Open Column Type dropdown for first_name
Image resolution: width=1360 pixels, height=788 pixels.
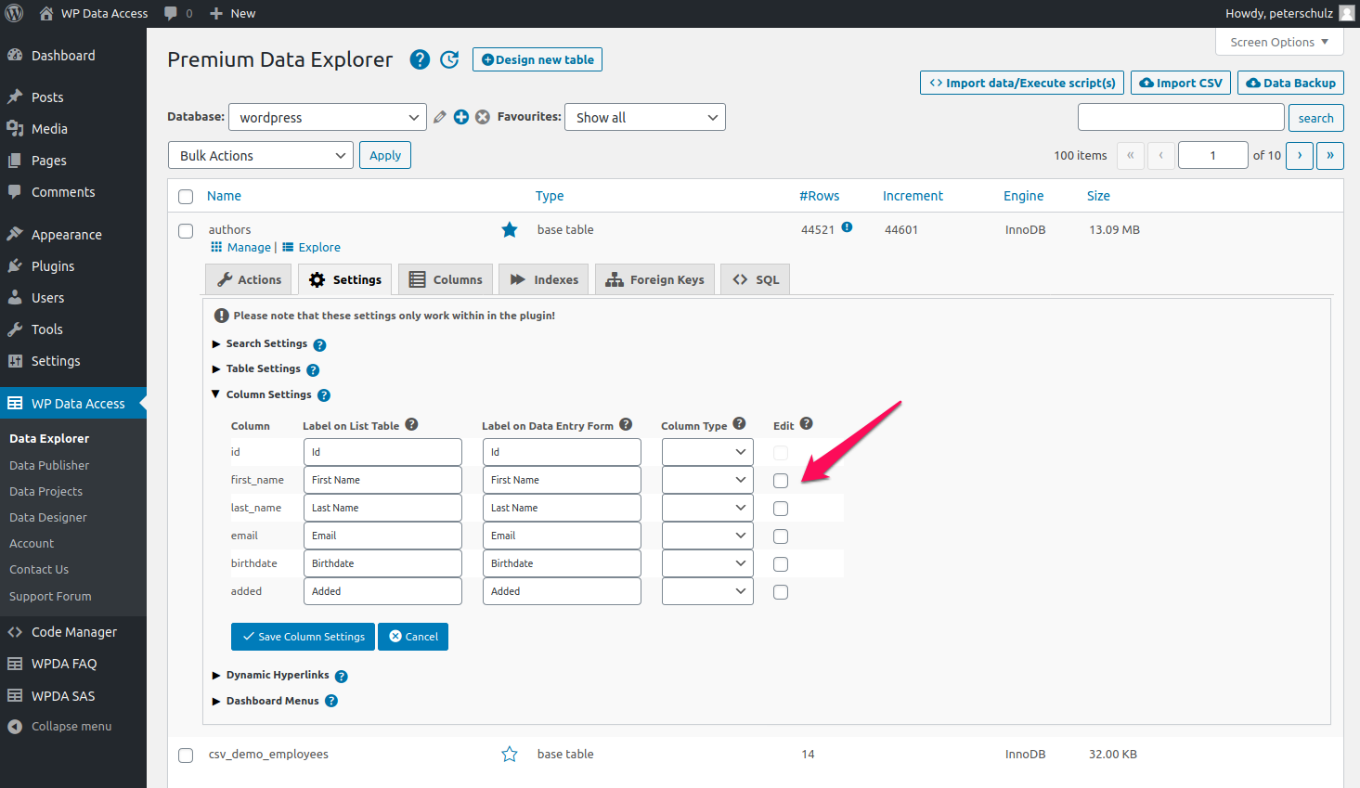pos(707,480)
